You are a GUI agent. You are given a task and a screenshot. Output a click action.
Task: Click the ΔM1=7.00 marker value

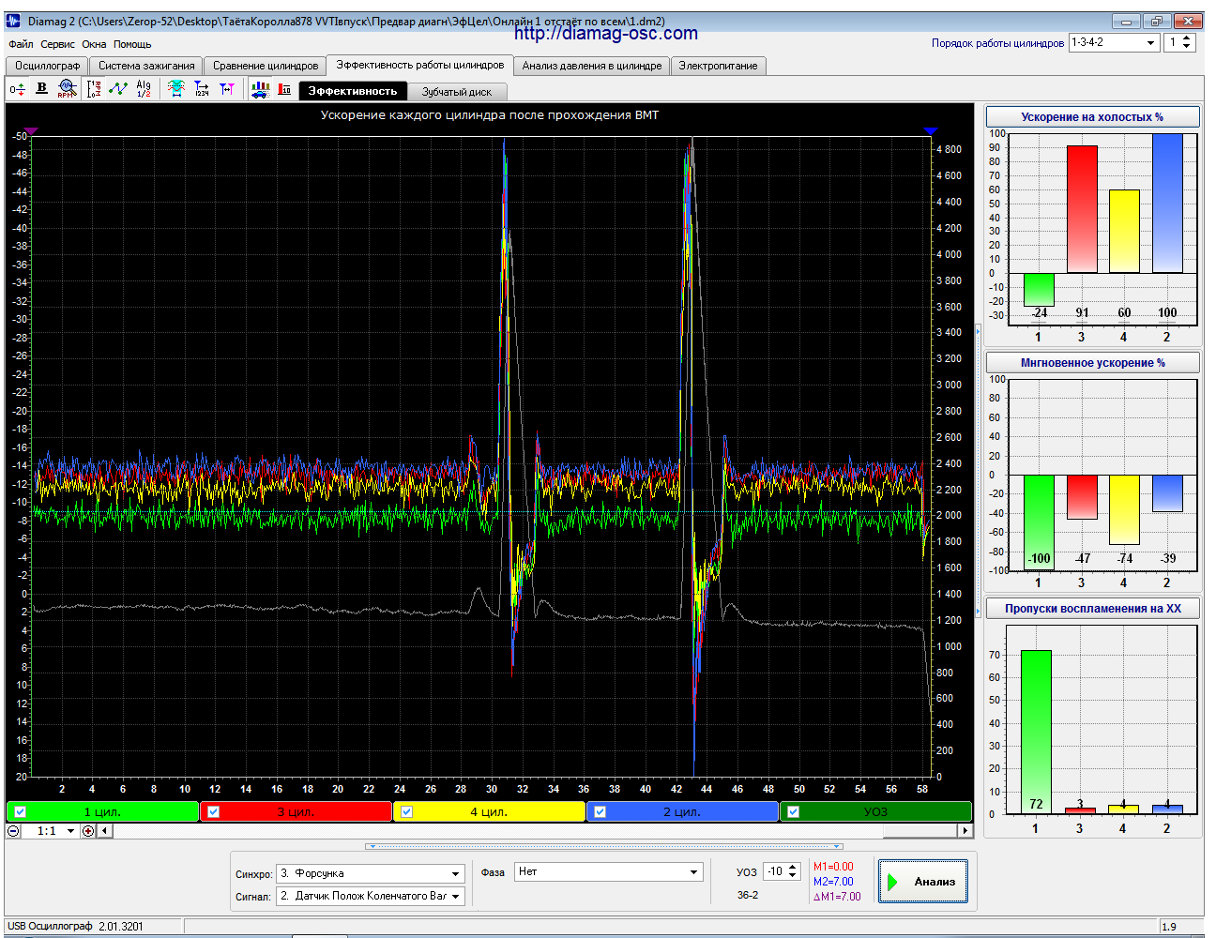(837, 897)
